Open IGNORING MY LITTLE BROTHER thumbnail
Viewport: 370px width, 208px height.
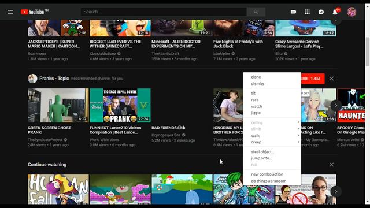point(228,105)
